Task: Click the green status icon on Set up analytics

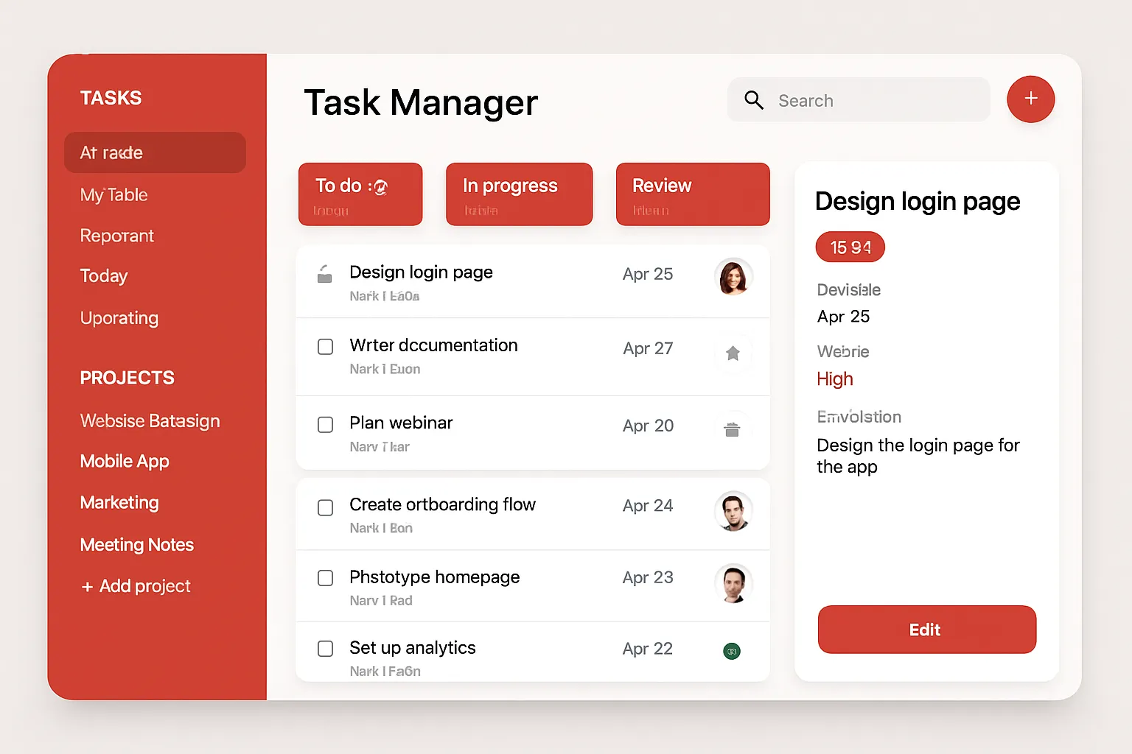Action: coord(731,651)
